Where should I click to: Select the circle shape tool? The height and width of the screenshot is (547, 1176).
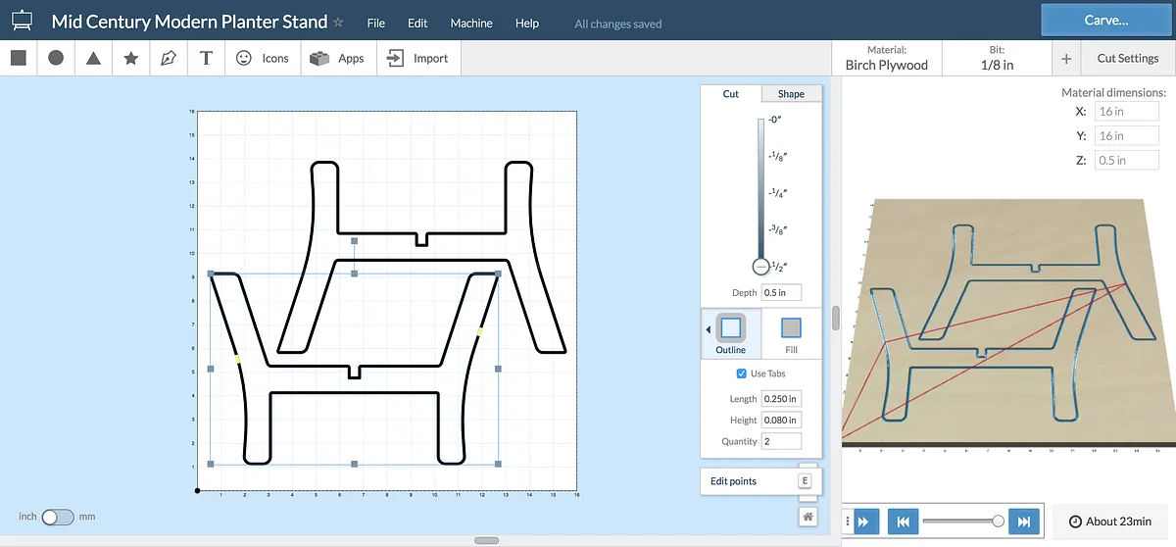pyautogui.click(x=56, y=58)
